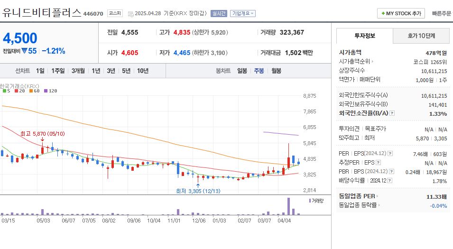The height and width of the screenshot is (249, 453).
Task: Open the 동일업종 등락률 link
Action: [360, 205]
